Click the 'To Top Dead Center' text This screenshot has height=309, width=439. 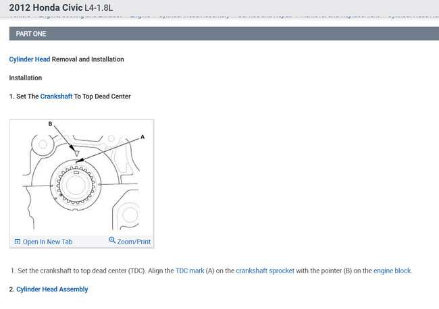tap(103, 96)
